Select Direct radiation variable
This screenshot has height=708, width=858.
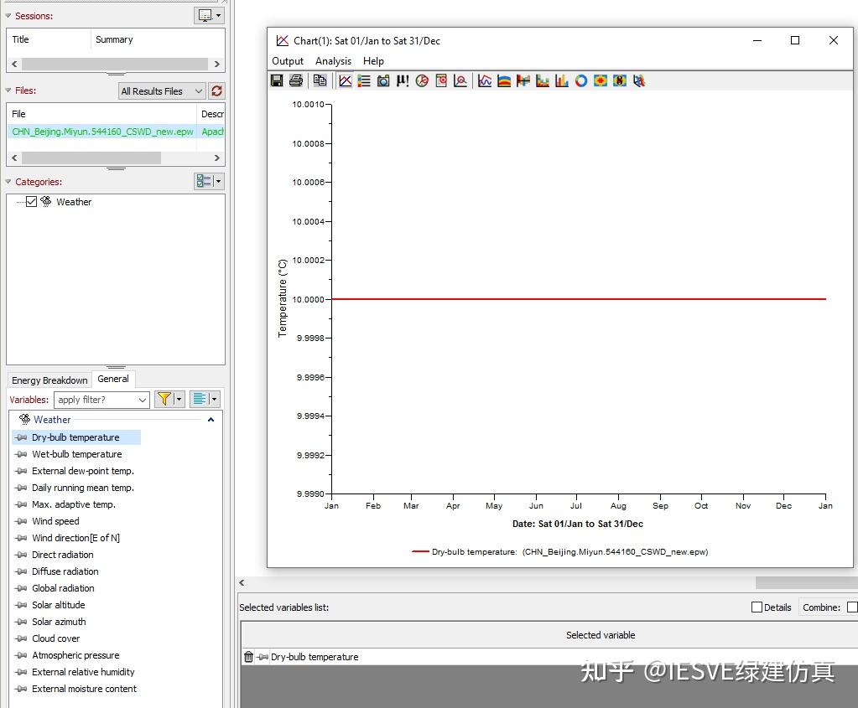[62, 555]
